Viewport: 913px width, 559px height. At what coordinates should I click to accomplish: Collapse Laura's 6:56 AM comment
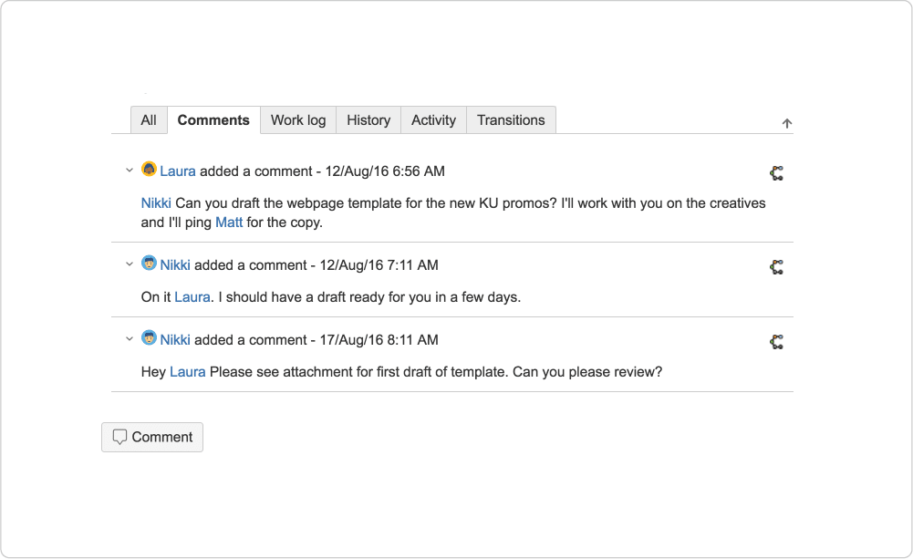[x=130, y=171]
